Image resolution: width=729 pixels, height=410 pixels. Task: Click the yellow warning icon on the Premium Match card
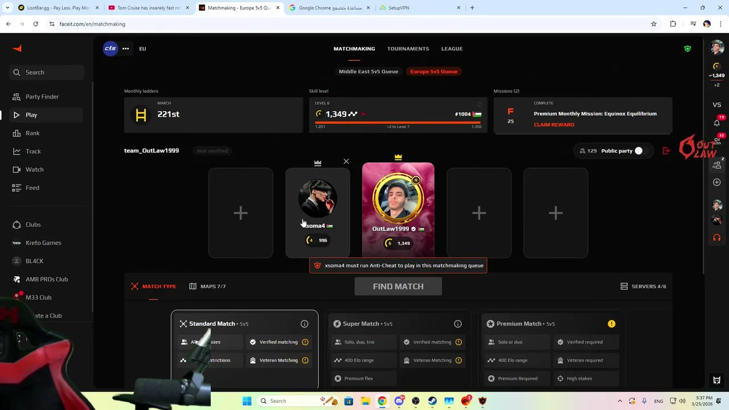coord(612,324)
